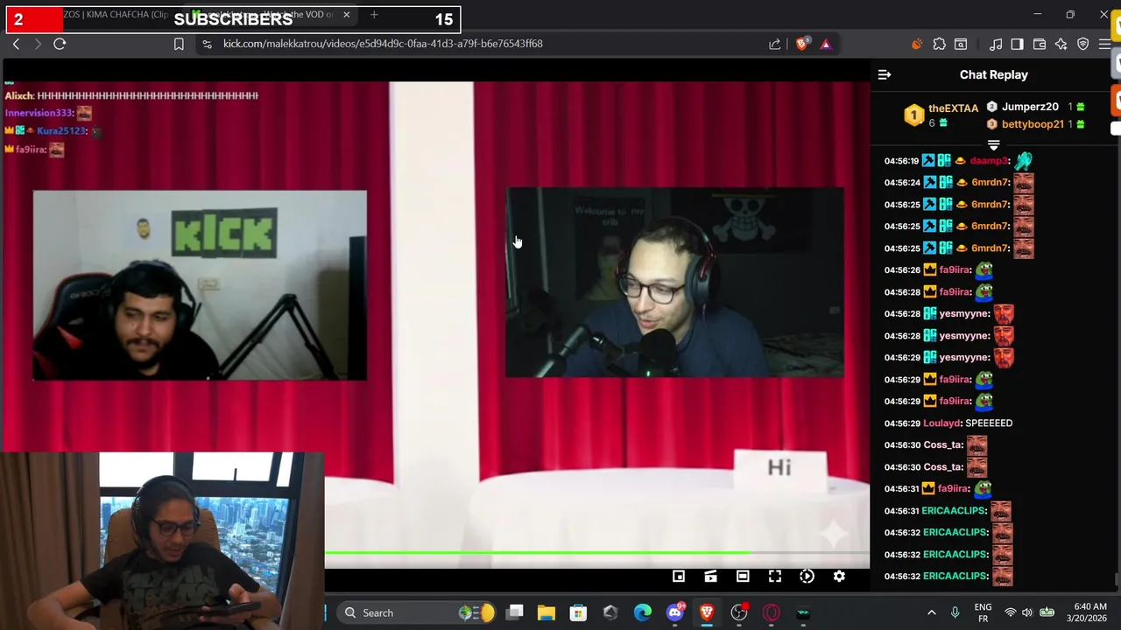Open Leo AI sparkle icon
The image size is (1121, 630).
1061,44
